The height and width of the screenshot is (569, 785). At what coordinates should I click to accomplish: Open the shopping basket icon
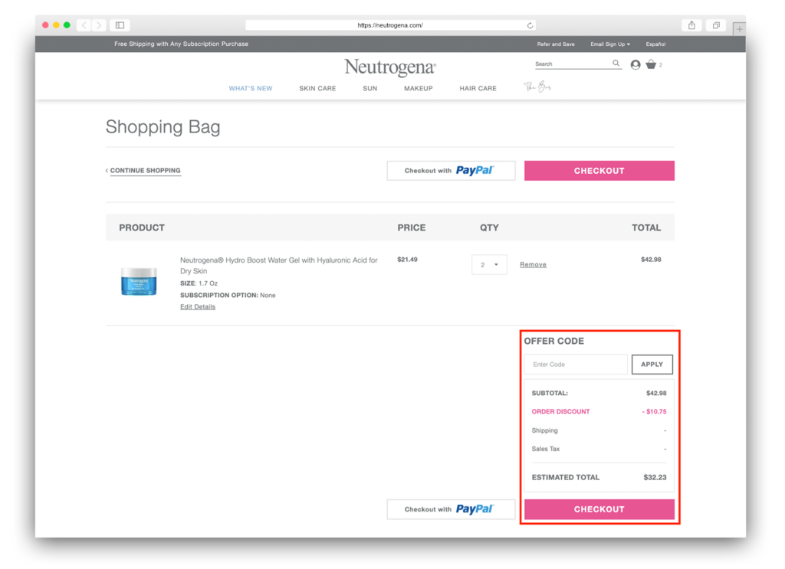tap(651, 64)
